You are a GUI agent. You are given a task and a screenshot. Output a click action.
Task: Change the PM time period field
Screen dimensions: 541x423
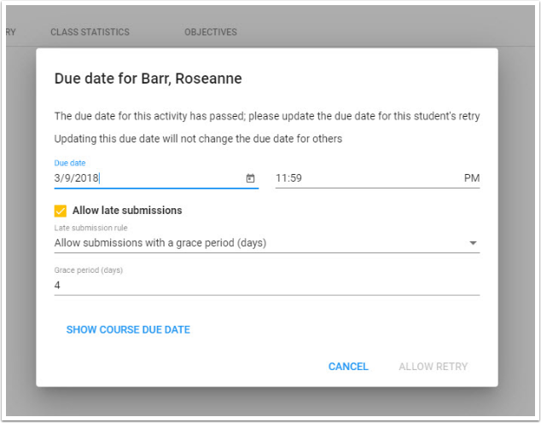coord(471,178)
